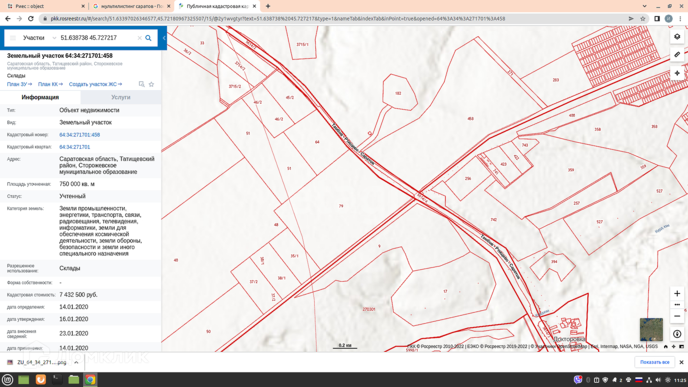This screenshot has width=688, height=387.
Task: Open the map layers panel
Action: coord(677,37)
